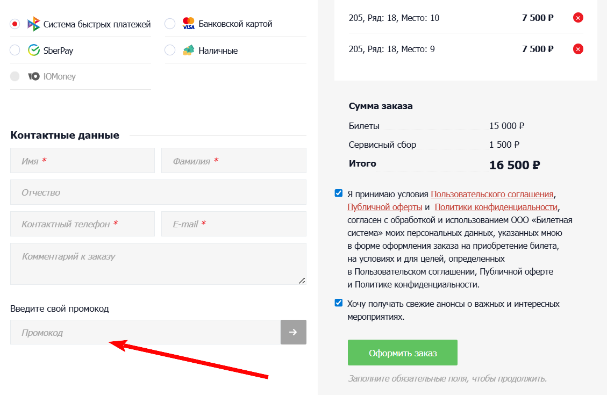Click the cash money icon next to Наличные
607x395 pixels.
pyautogui.click(x=188, y=50)
